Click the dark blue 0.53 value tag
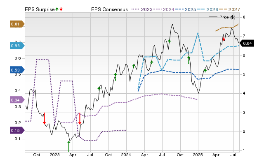 pyautogui.click(x=17, y=70)
